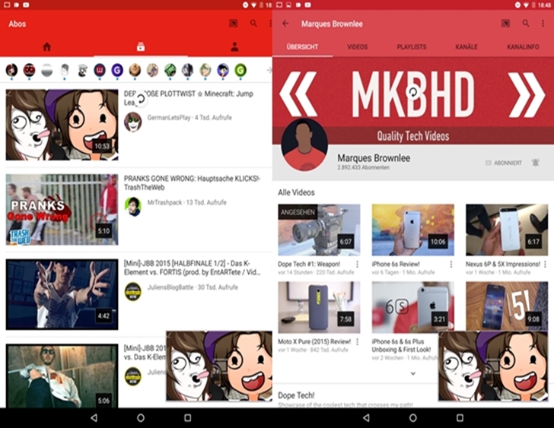Play PRANKS Gone Wrong thumbnail 5:10

[x=62, y=209]
